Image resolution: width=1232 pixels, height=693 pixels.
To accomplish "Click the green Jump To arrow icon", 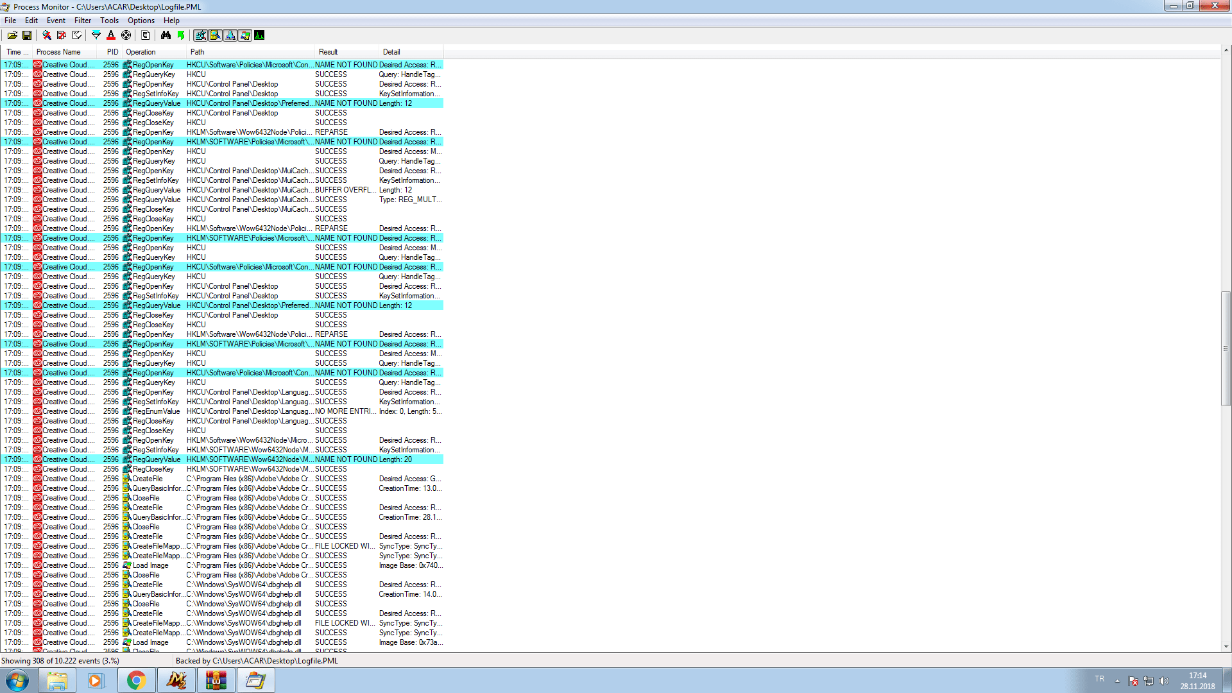I will point(181,35).
